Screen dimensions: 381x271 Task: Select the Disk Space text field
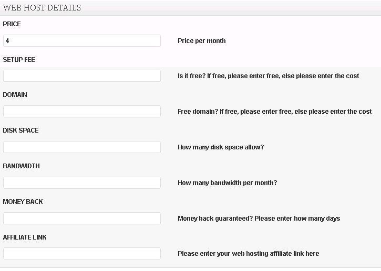(81, 147)
